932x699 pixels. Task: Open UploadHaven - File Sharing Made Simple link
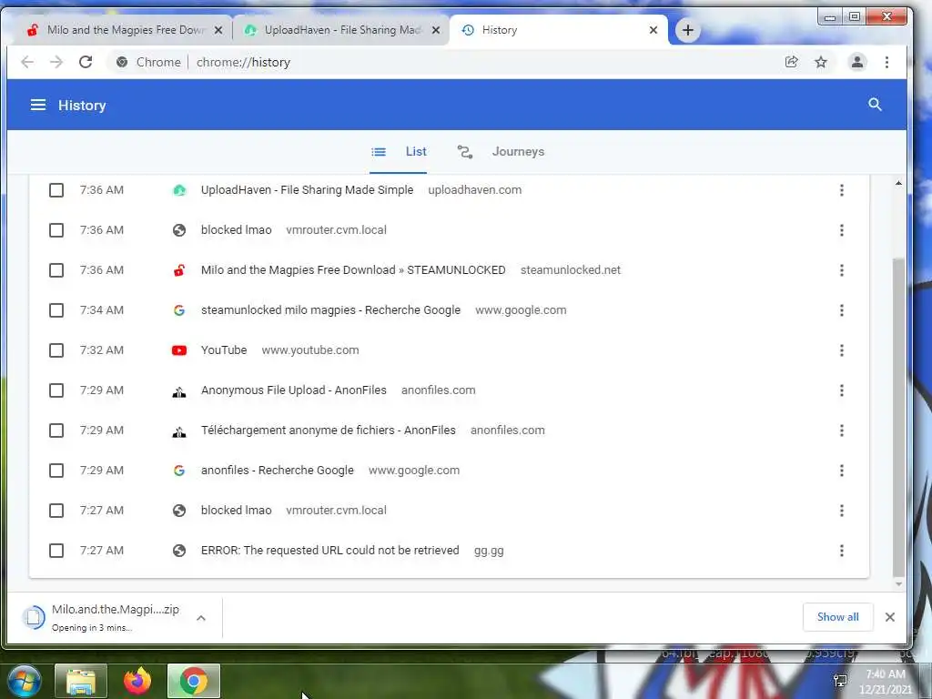[307, 190]
